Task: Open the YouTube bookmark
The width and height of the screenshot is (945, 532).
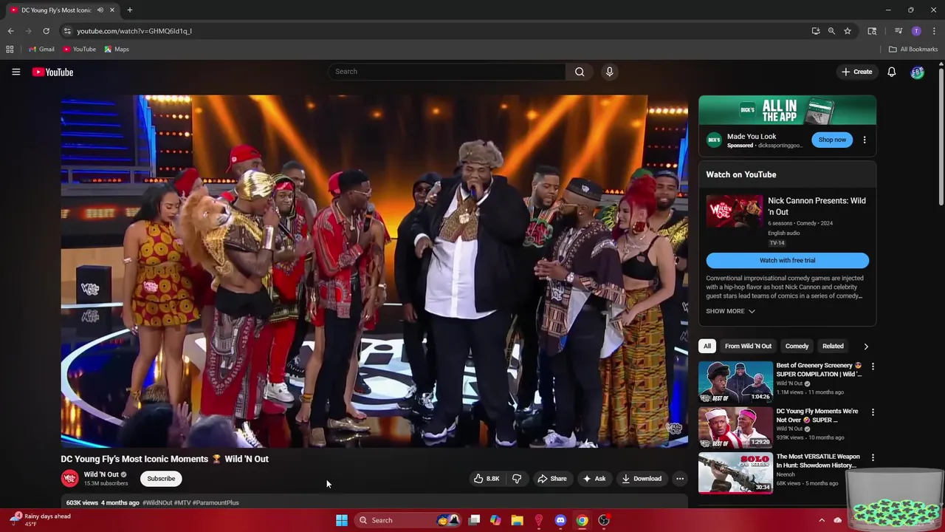Action: tap(79, 50)
